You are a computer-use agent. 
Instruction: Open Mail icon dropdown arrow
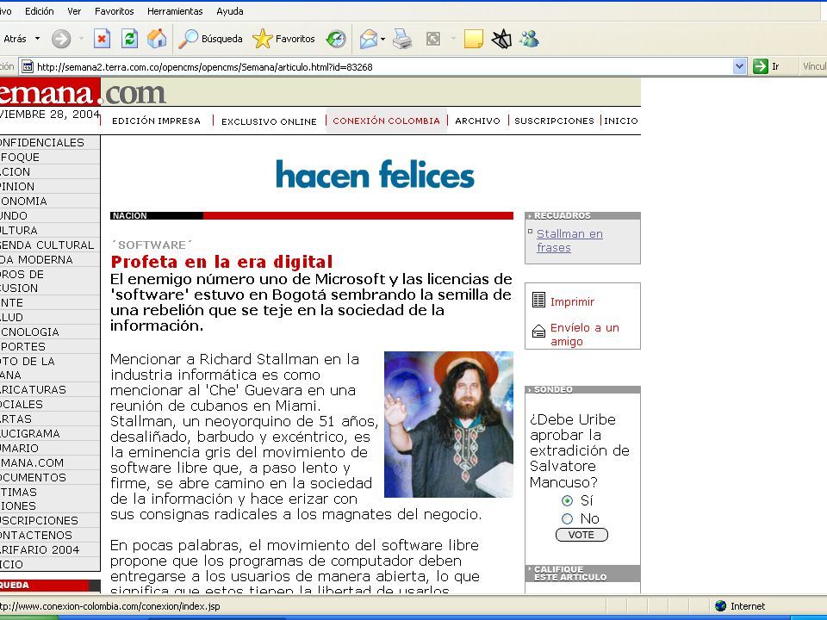click(x=382, y=39)
